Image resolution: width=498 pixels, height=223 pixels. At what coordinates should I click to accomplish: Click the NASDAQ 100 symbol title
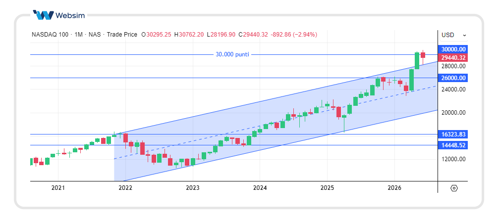[50, 35]
